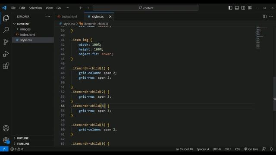Image resolution: width=276 pixels, height=155 pixels.
Task: Change indentation via Spaces: 4
Action: pos(203,149)
